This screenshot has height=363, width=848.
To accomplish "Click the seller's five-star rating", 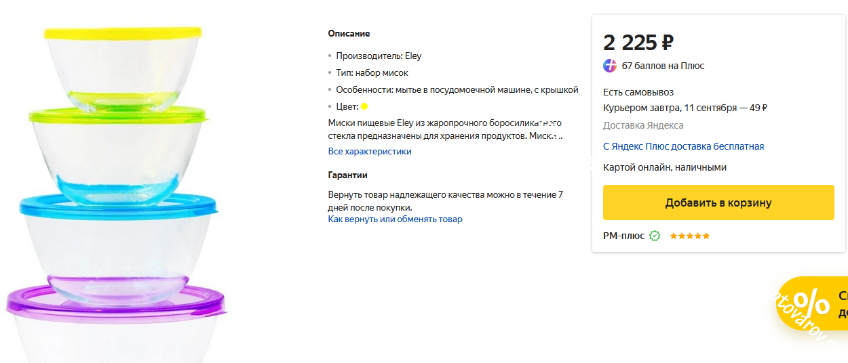I will pos(689,236).
